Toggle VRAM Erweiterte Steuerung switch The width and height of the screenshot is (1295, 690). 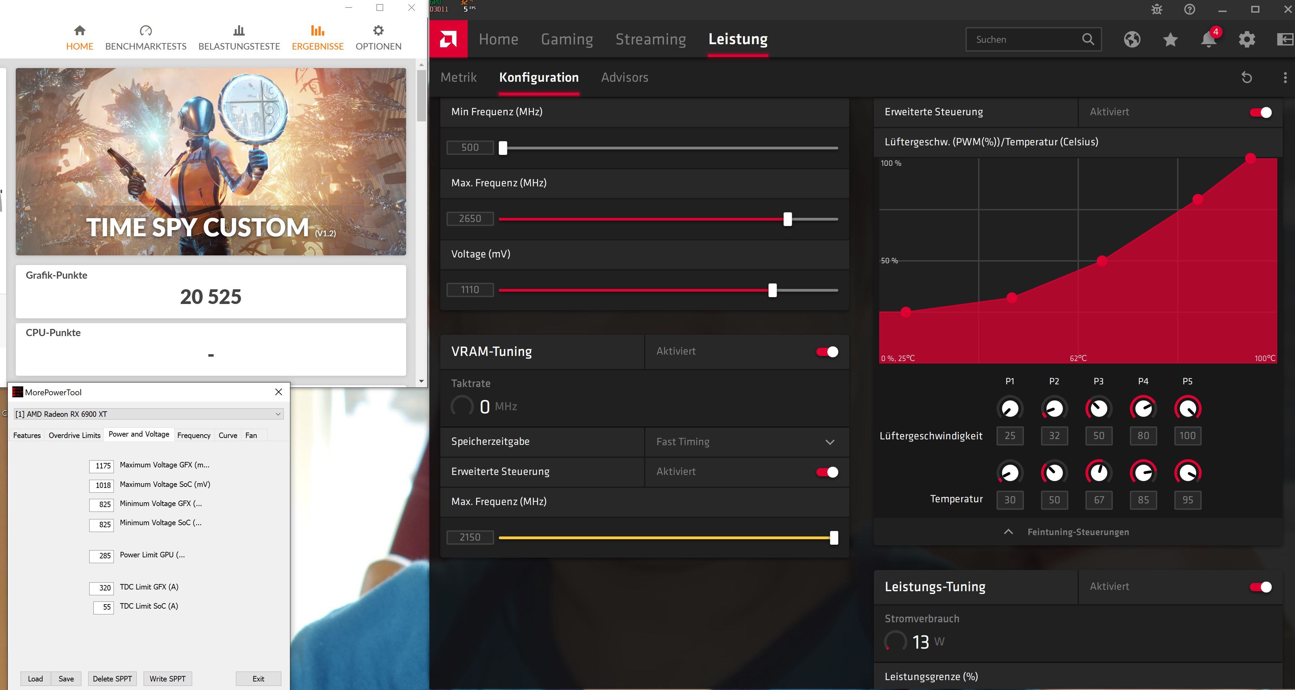(827, 472)
